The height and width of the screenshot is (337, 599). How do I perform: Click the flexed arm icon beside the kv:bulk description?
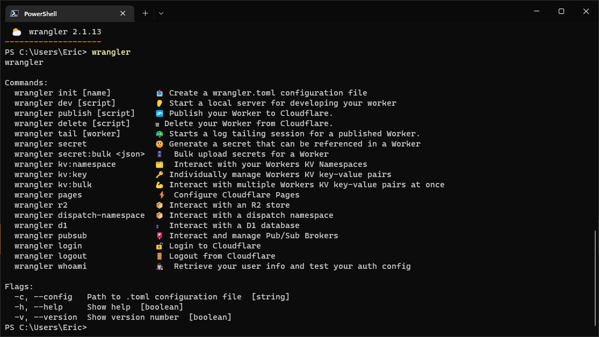pos(159,185)
